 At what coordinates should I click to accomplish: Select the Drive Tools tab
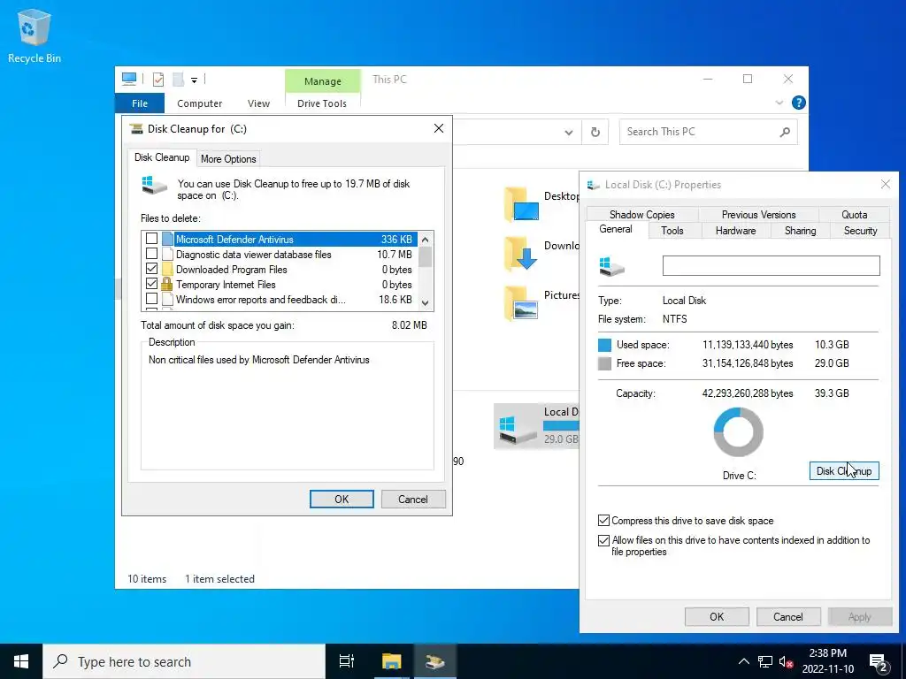pyautogui.click(x=322, y=103)
